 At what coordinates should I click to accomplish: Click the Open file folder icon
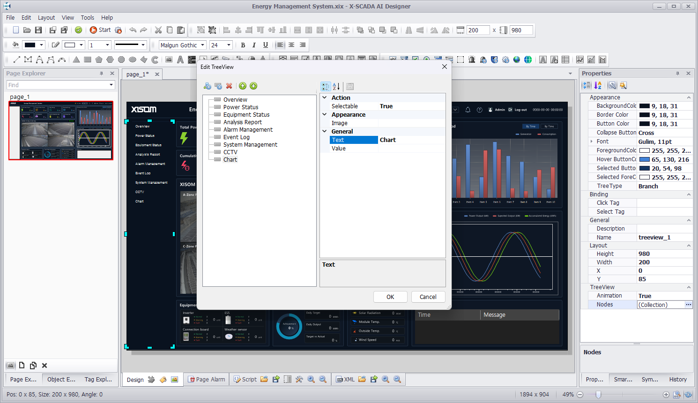[x=27, y=30]
